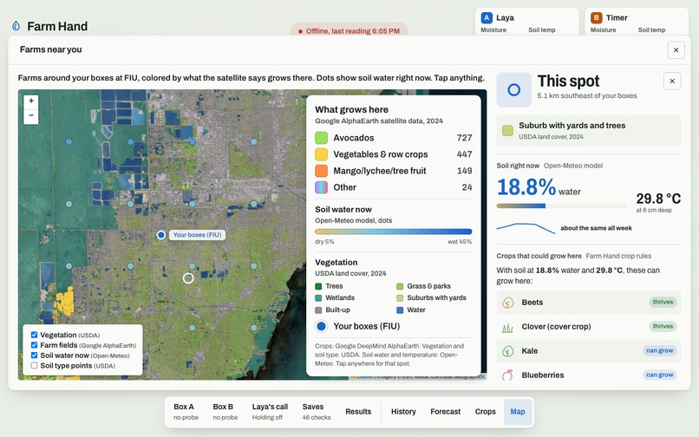Close the Farms near you dialog
The width and height of the screenshot is (699, 437).
676,50
